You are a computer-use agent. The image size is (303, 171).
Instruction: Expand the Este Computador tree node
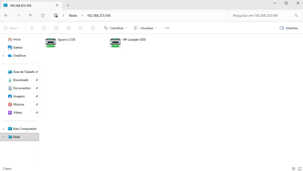click(x=3, y=129)
